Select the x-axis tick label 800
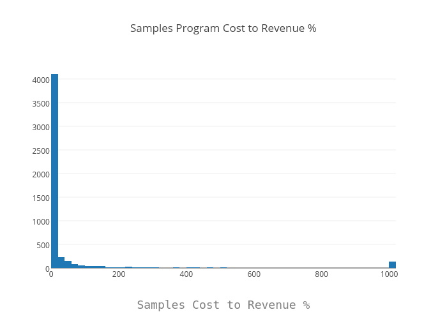Viewport: 447px width, 319px height. 322,274
